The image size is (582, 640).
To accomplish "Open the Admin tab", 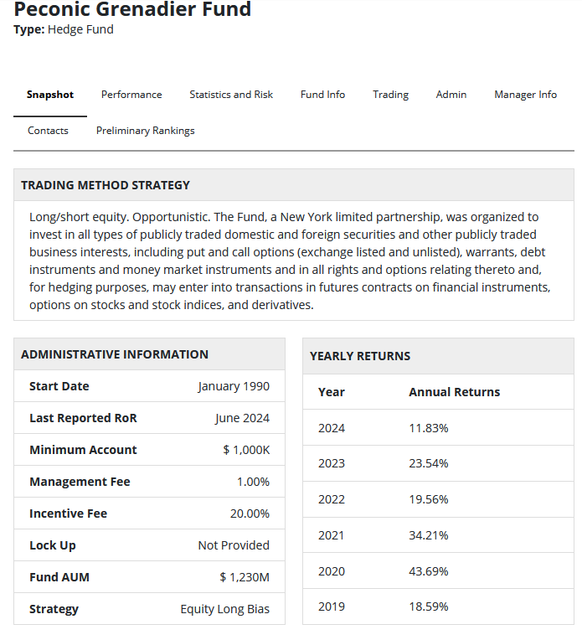I will 451,95.
